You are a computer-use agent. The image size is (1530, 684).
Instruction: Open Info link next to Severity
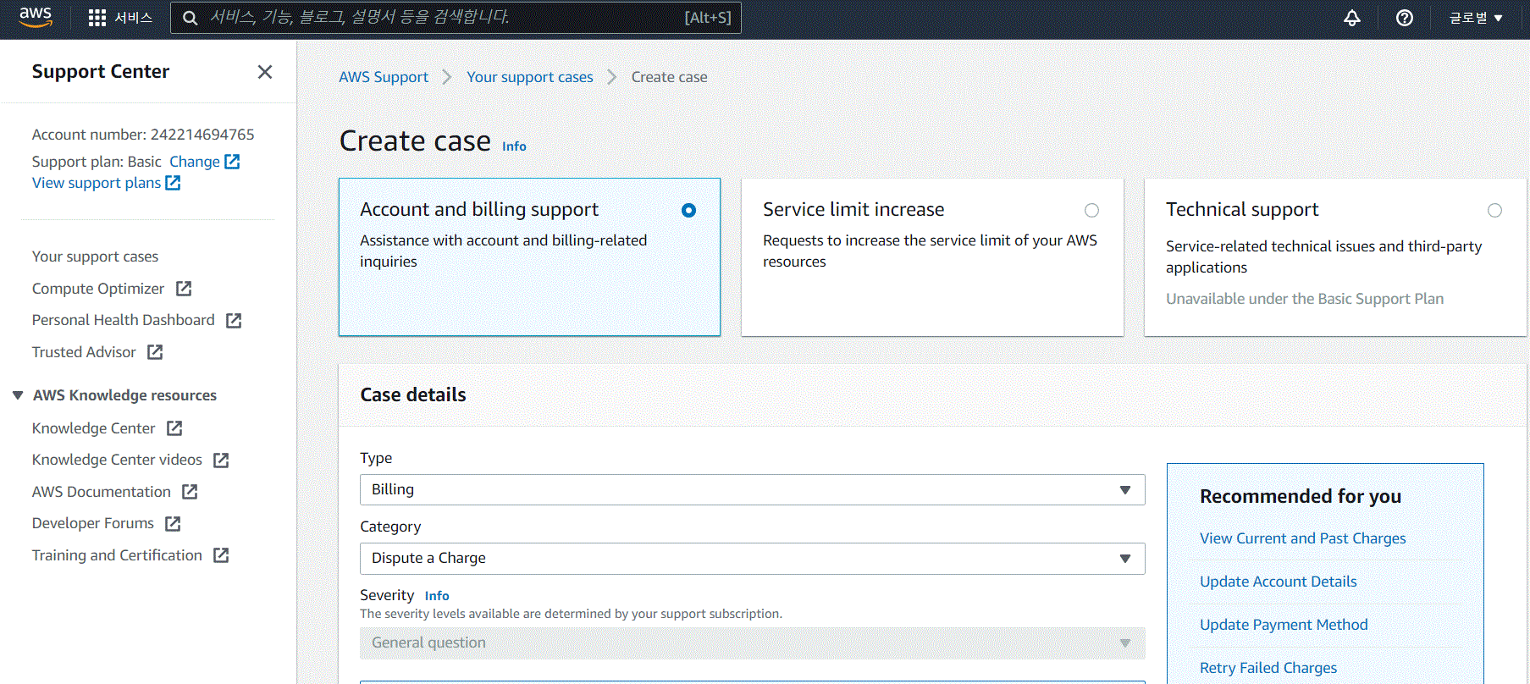coord(437,596)
